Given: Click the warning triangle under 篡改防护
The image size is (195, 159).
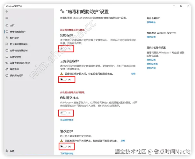Looking at the screenshot, I should pyautogui.click(x=61, y=141).
